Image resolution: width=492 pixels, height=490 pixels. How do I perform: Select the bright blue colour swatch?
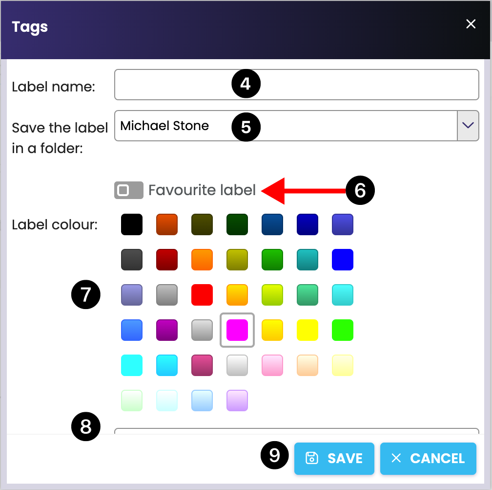tap(343, 260)
